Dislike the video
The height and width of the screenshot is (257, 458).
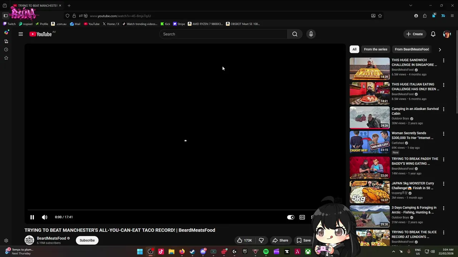pos(261,240)
